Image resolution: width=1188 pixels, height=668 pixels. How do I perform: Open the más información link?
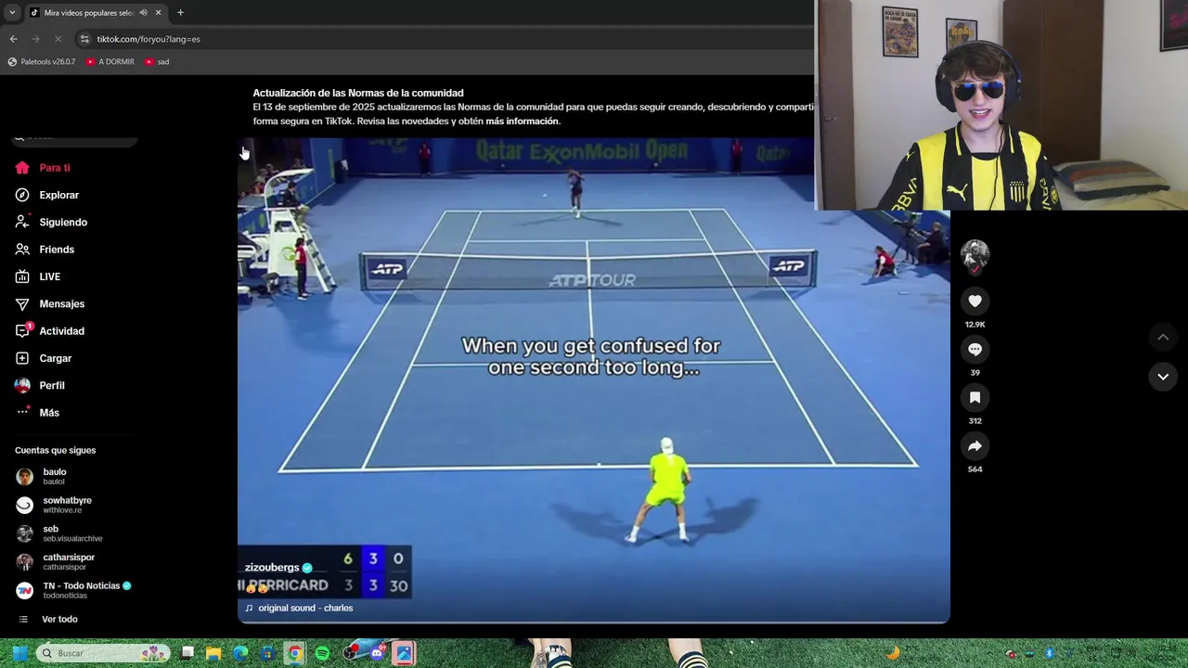click(522, 121)
